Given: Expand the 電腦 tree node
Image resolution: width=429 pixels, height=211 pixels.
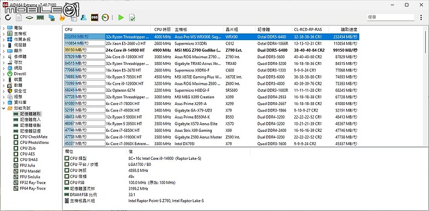Looking at the screenshot, I should coord(3,28).
